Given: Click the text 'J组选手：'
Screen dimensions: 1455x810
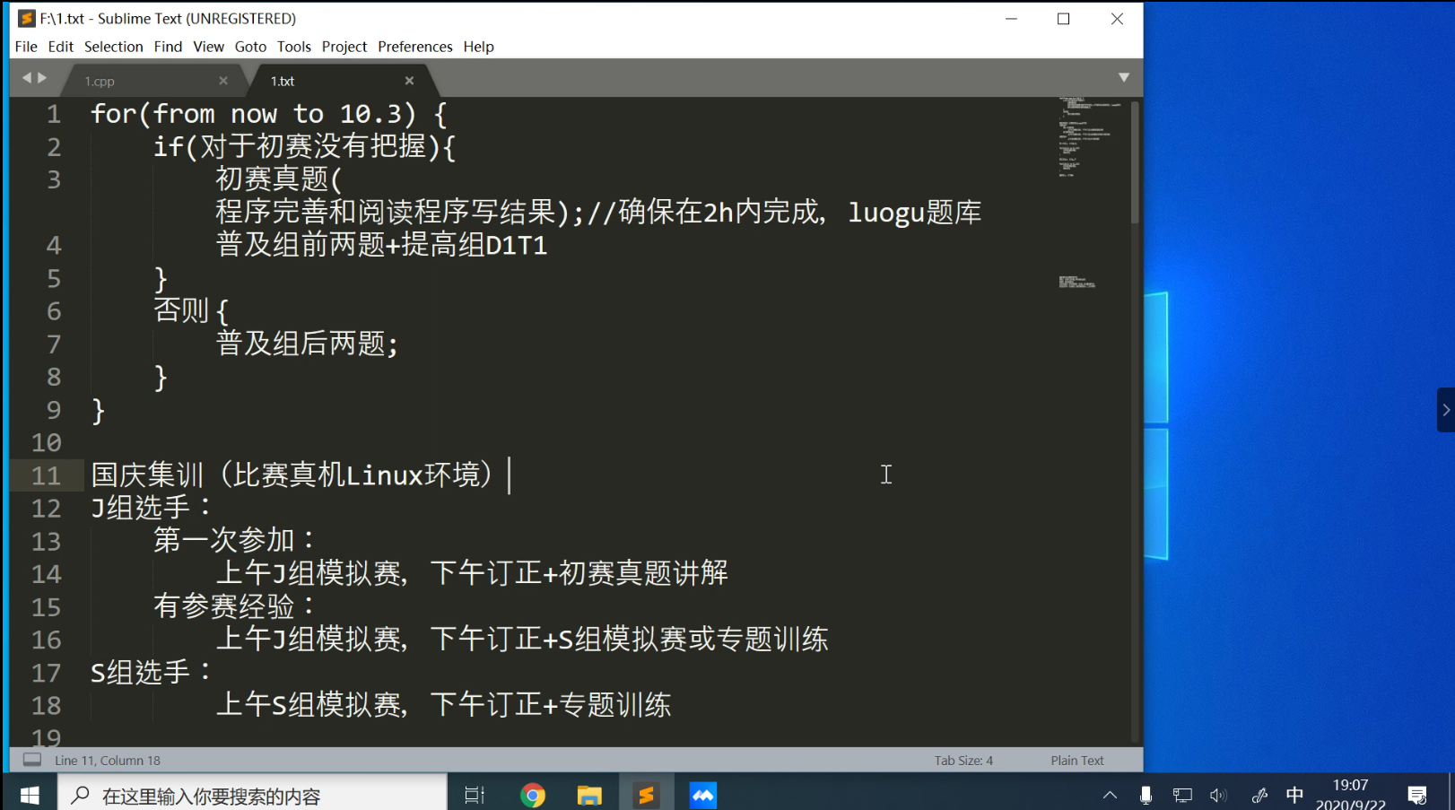Looking at the screenshot, I should point(152,508).
